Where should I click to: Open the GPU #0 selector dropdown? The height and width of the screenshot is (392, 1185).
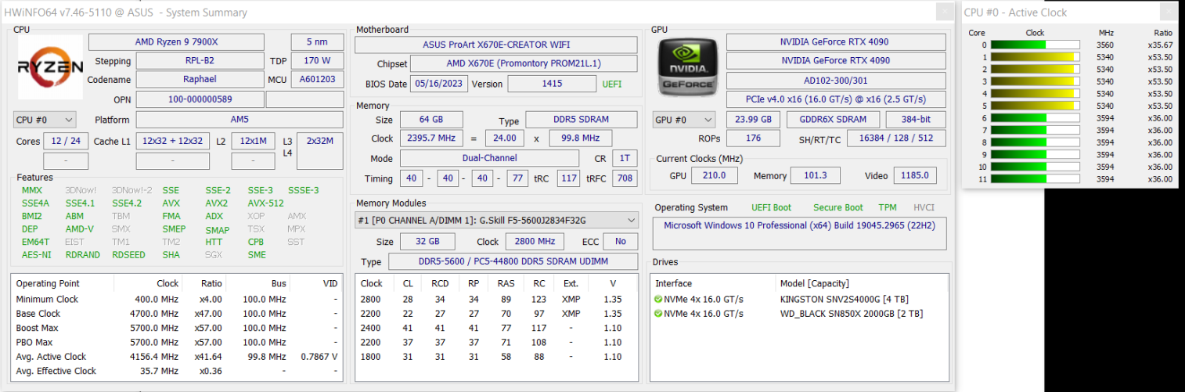[684, 120]
